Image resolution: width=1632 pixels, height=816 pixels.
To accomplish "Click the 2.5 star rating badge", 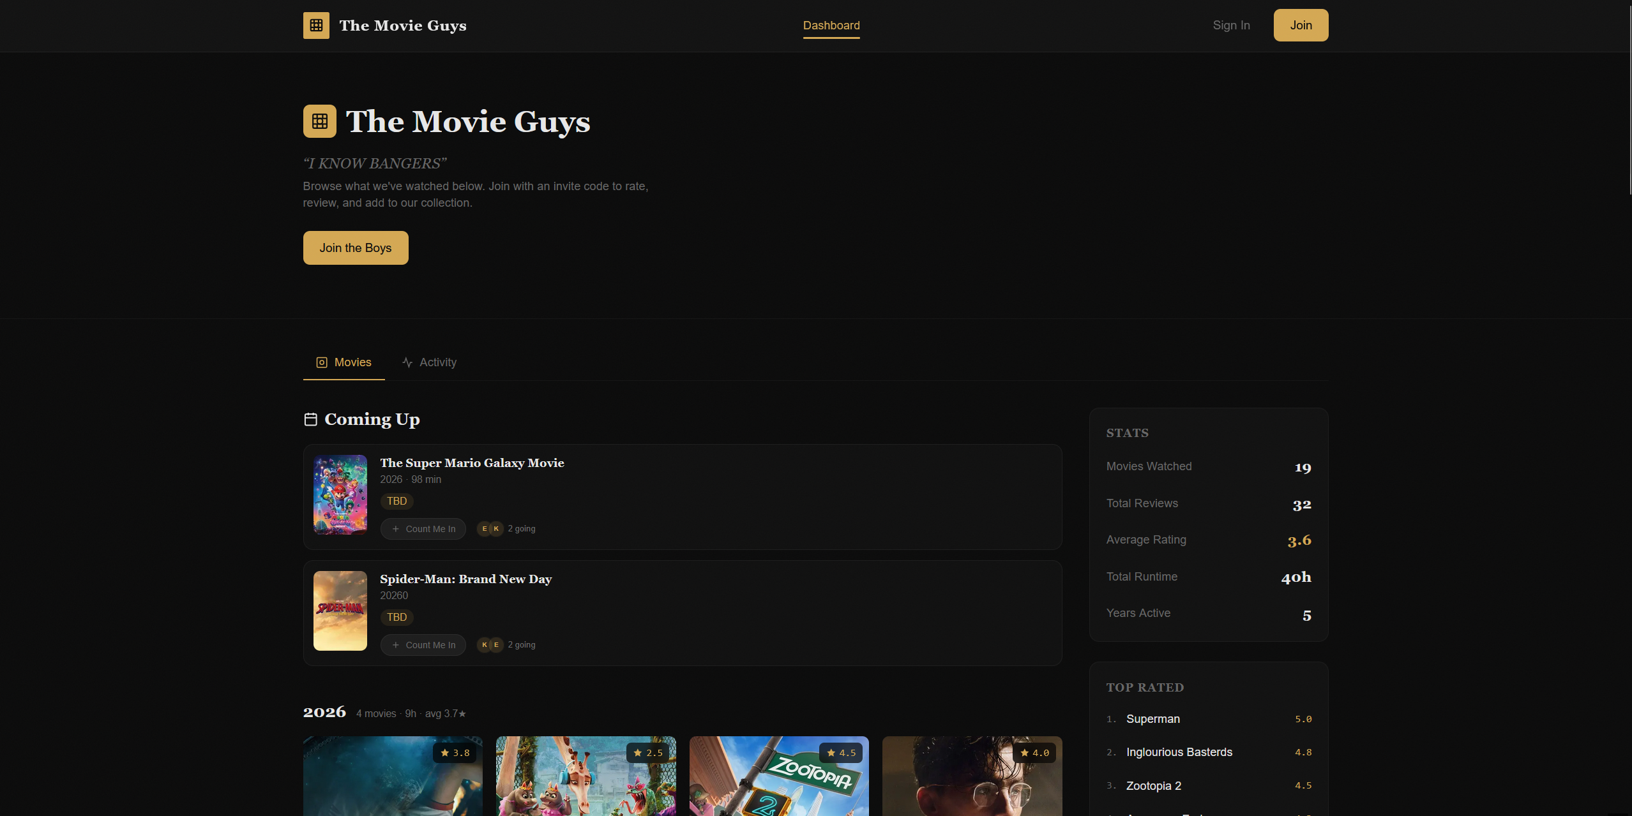I will click(648, 753).
